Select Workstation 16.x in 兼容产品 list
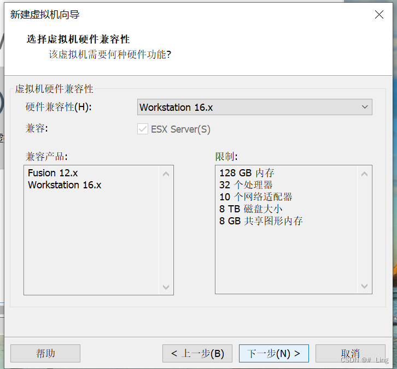 click(65, 185)
